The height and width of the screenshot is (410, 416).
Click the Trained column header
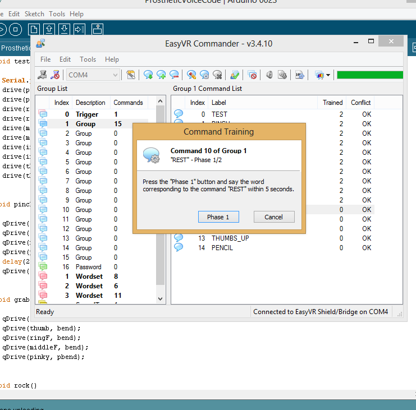coord(332,103)
